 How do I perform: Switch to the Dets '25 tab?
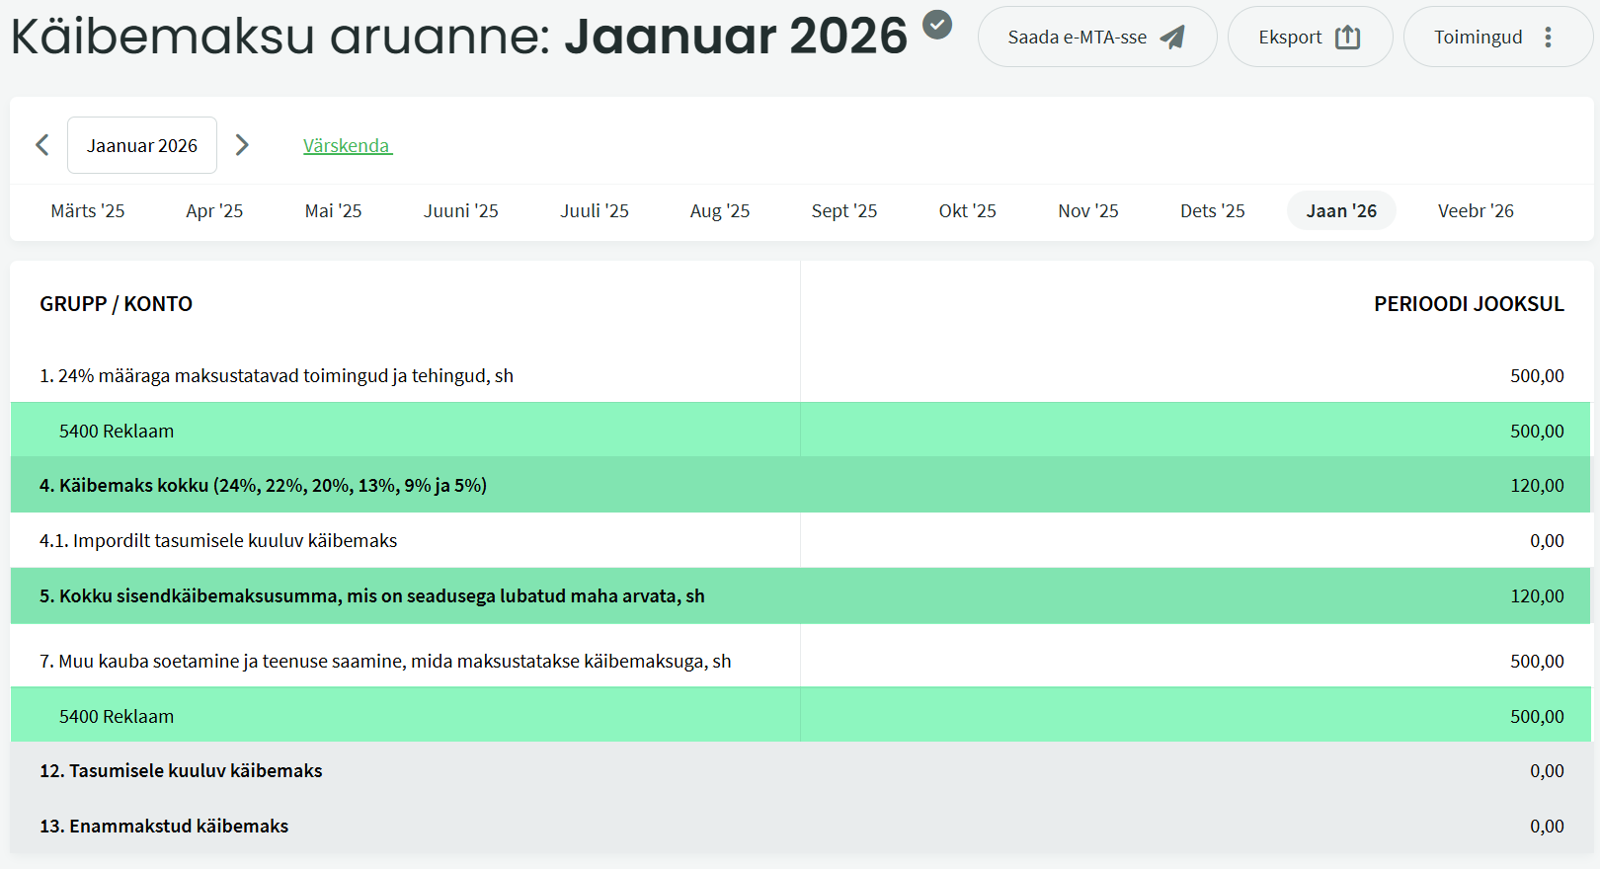click(1212, 211)
